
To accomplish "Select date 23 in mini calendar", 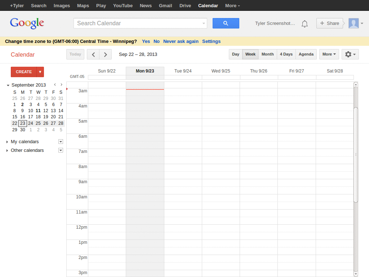I will pyautogui.click(x=23, y=123).
